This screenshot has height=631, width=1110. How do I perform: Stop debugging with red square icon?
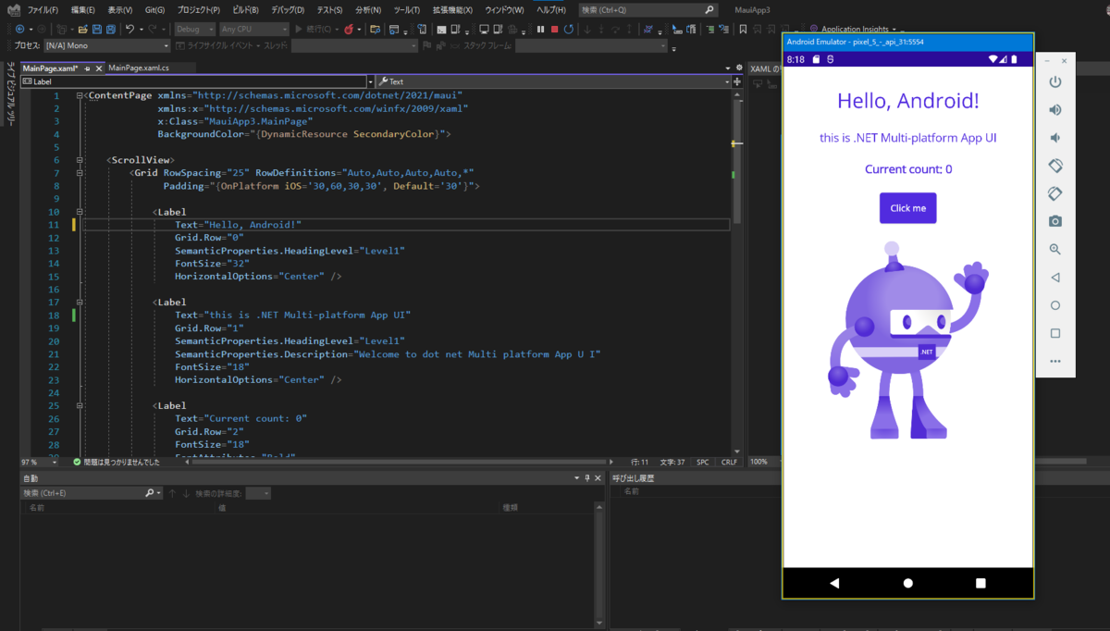[554, 30]
